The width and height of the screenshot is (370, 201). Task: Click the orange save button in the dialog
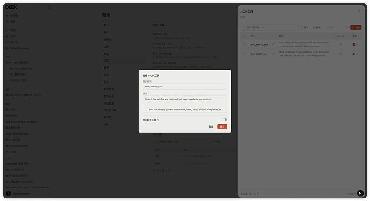click(223, 127)
